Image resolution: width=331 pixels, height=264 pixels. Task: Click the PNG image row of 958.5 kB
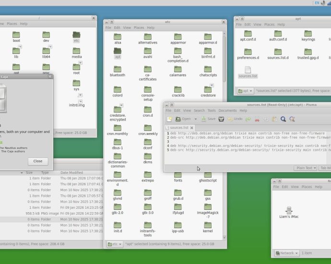(51, 214)
